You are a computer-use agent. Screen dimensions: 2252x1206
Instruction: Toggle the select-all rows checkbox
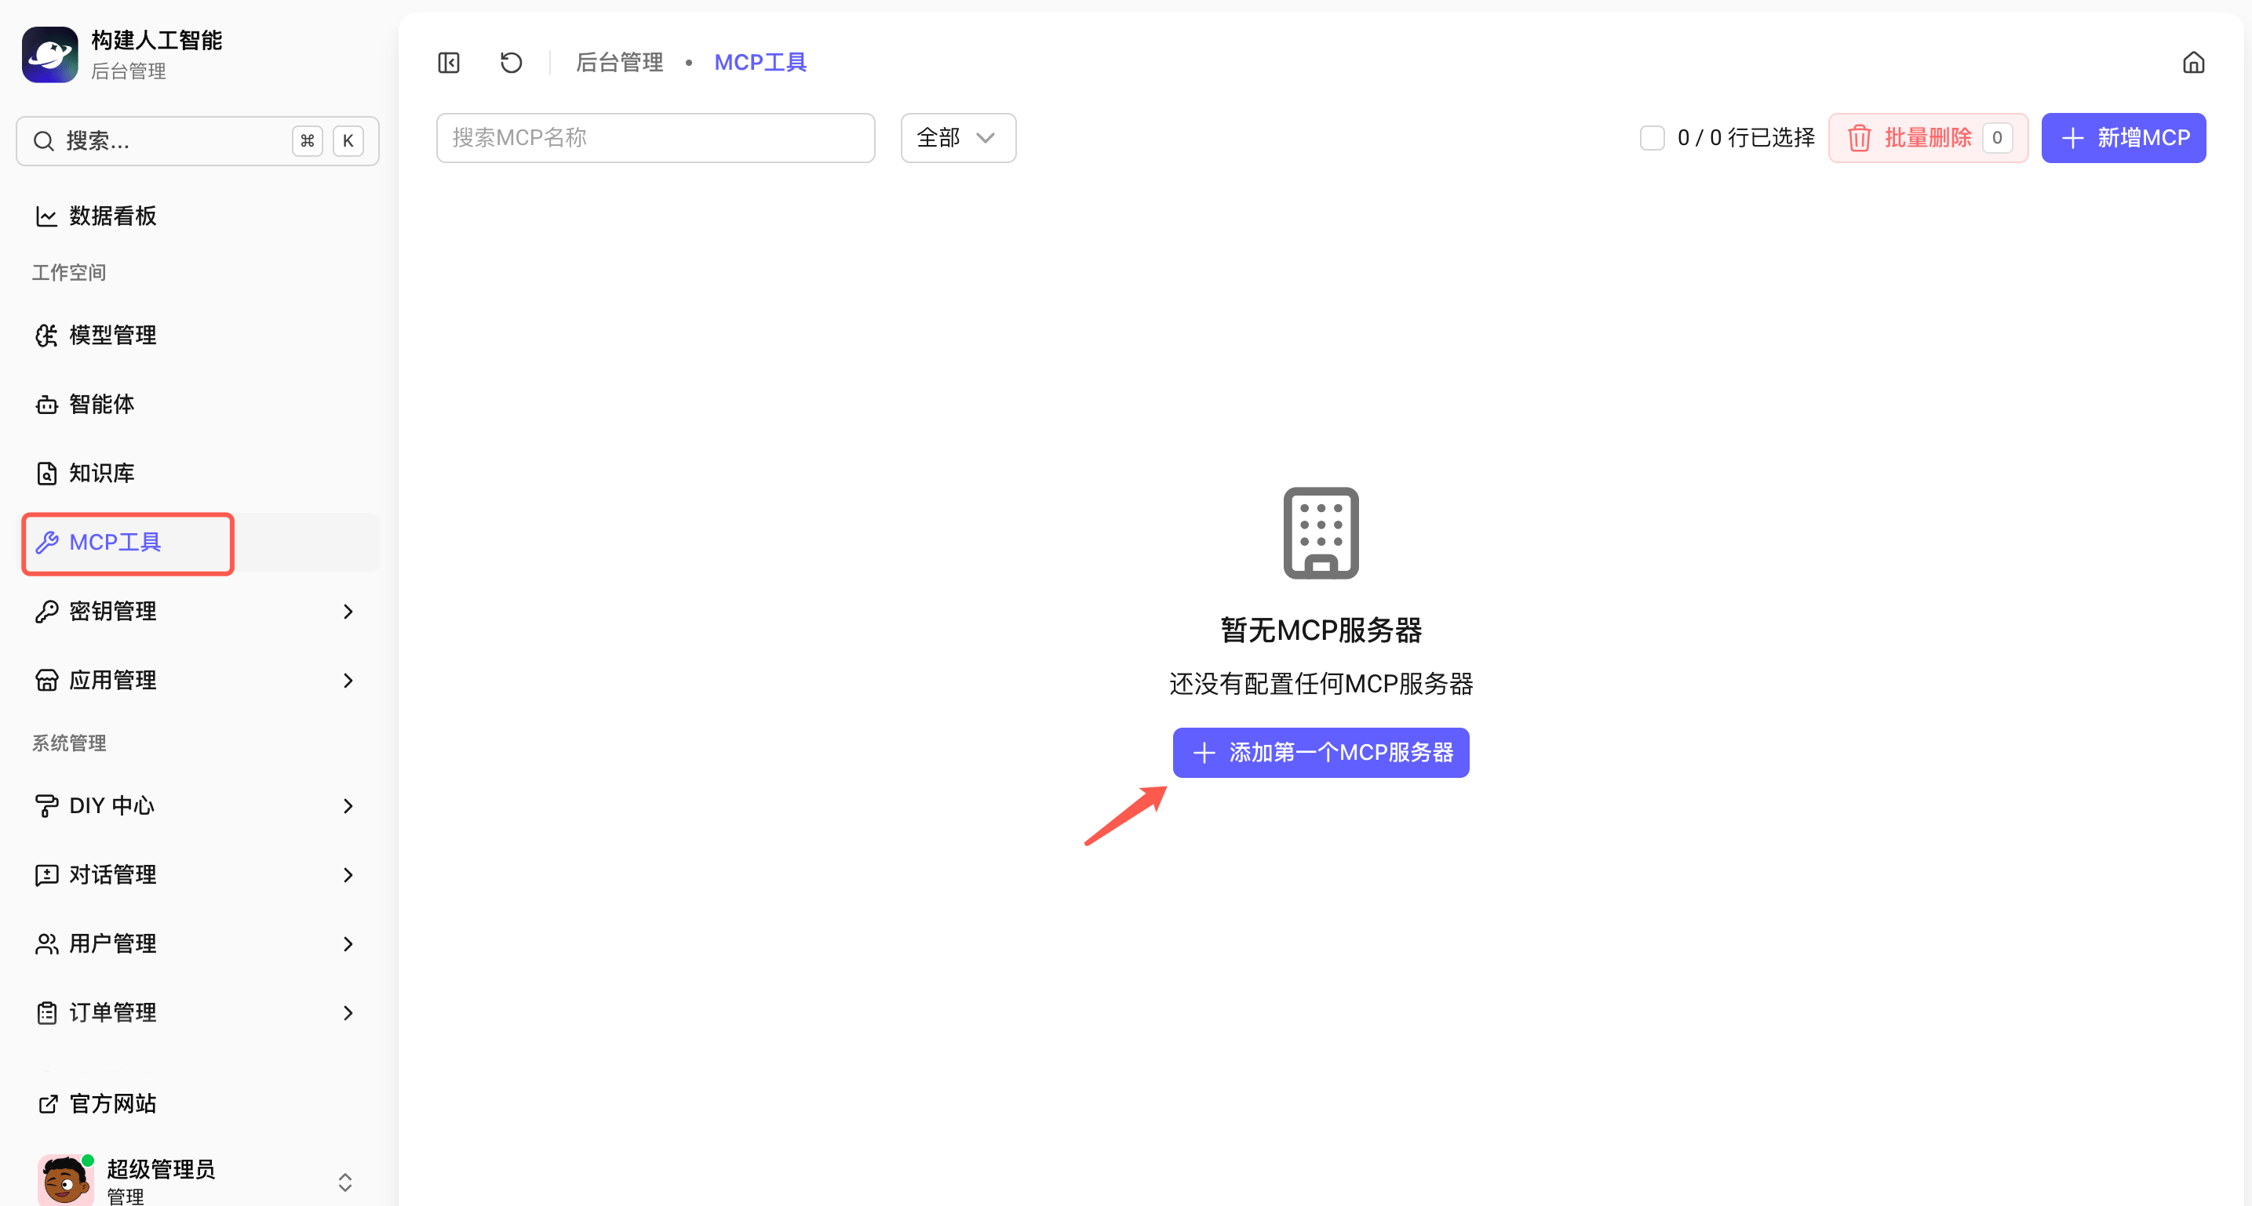coord(1652,138)
